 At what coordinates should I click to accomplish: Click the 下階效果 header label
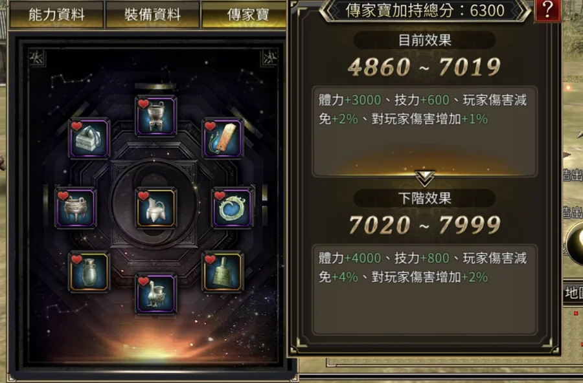click(x=424, y=198)
